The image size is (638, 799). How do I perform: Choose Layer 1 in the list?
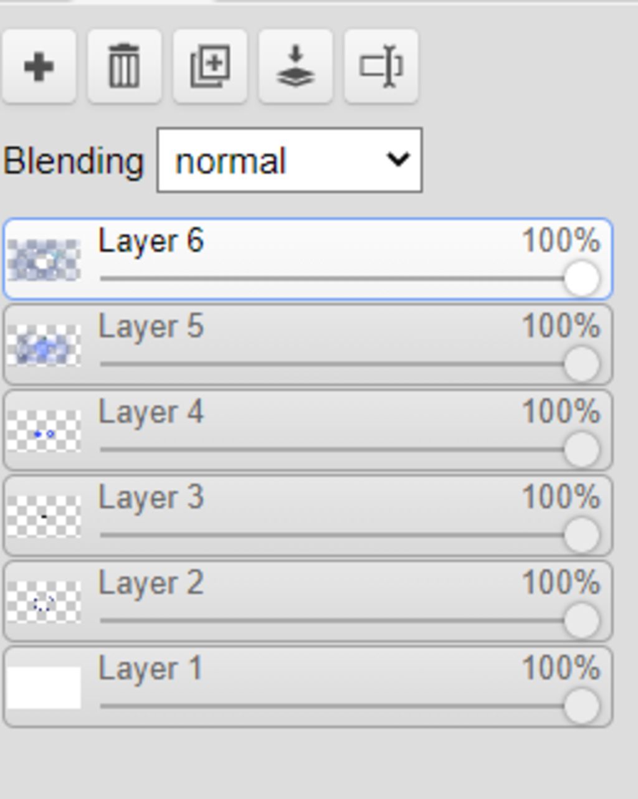pyautogui.click(x=308, y=687)
